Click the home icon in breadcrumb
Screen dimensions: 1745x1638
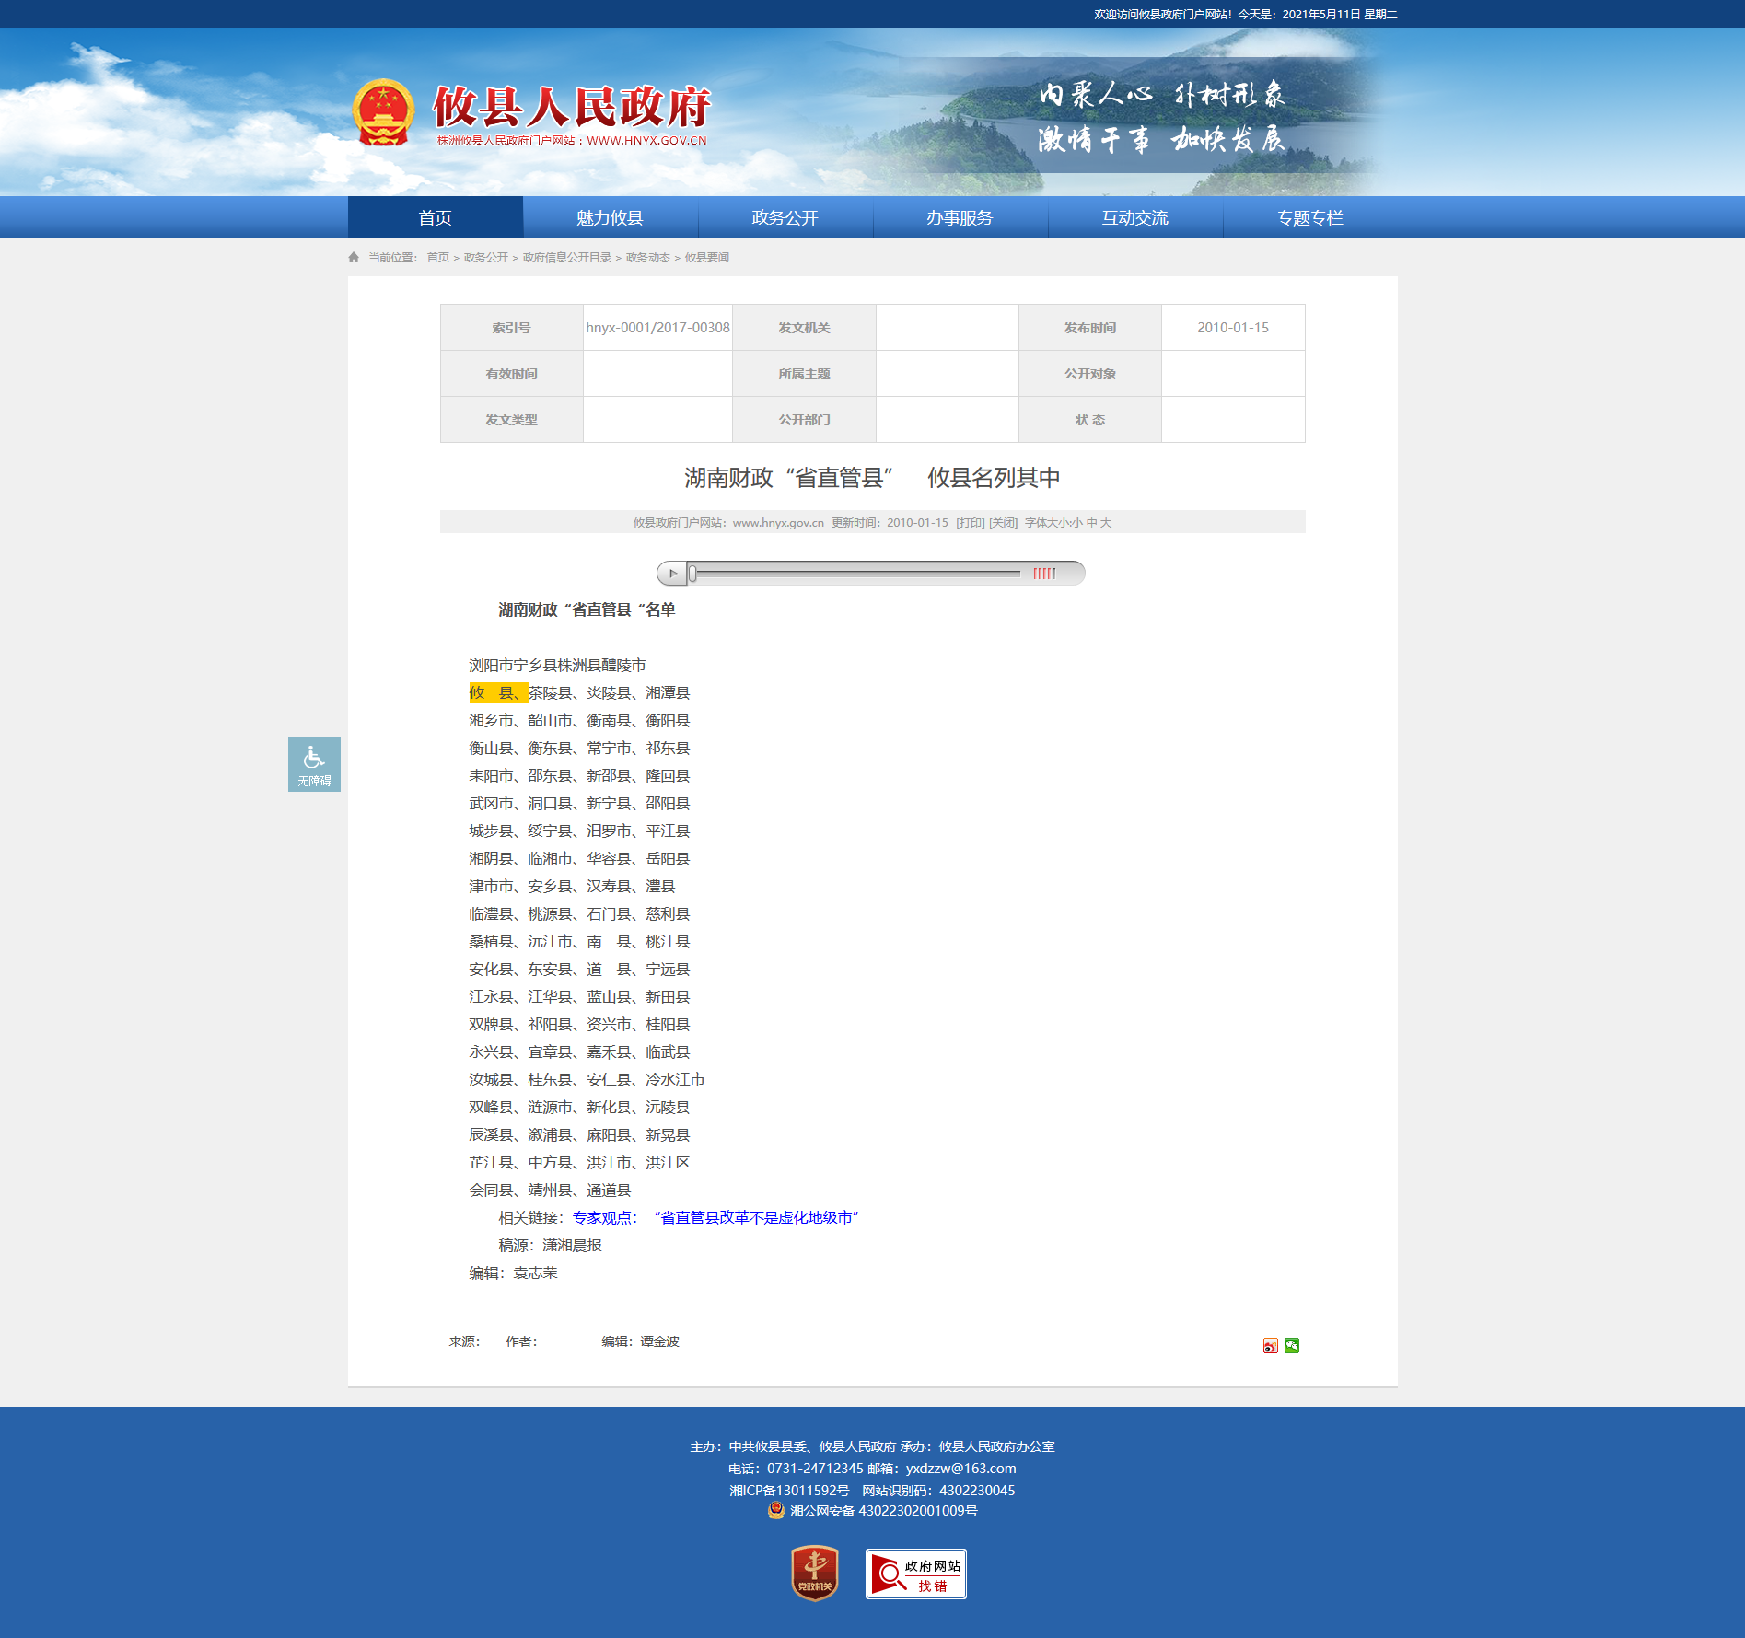click(x=354, y=258)
